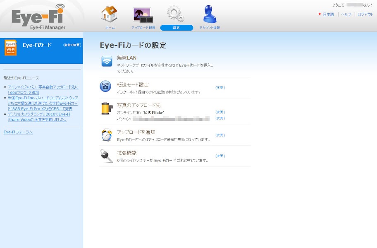This screenshot has width=377, height=248.
Task: Switch to the ホーム tab label
Action: click(x=110, y=28)
